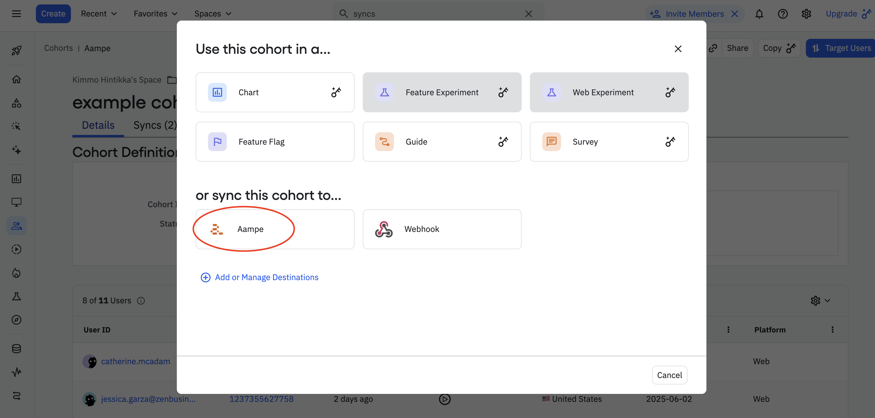
Task: Switch to the Details tab
Action: pos(98,125)
